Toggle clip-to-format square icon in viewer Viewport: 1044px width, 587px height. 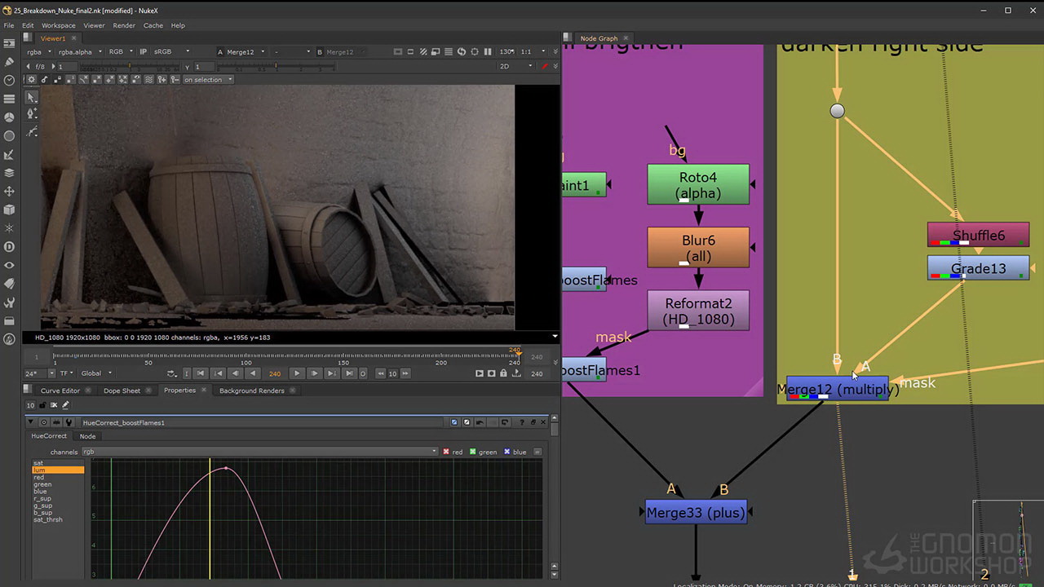tap(398, 51)
